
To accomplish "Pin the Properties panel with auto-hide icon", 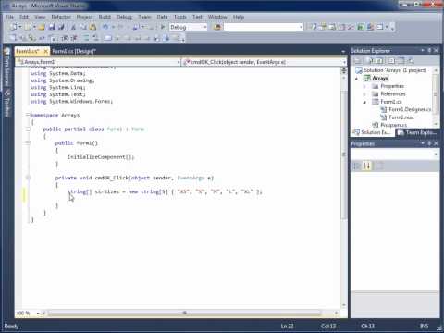I will click(x=429, y=143).
